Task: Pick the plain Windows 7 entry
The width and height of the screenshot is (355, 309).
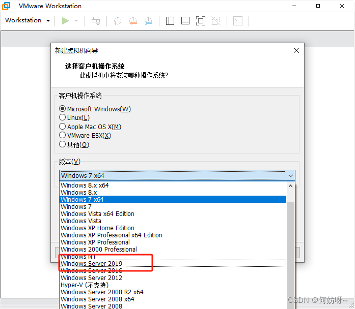Action: [173, 207]
